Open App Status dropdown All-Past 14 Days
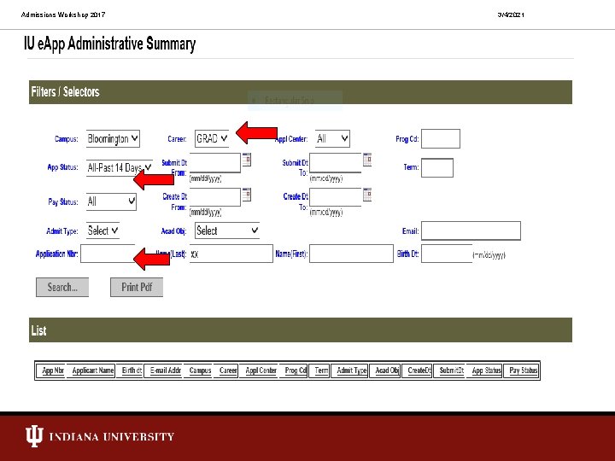This screenshot has height=461, width=615. point(120,168)
